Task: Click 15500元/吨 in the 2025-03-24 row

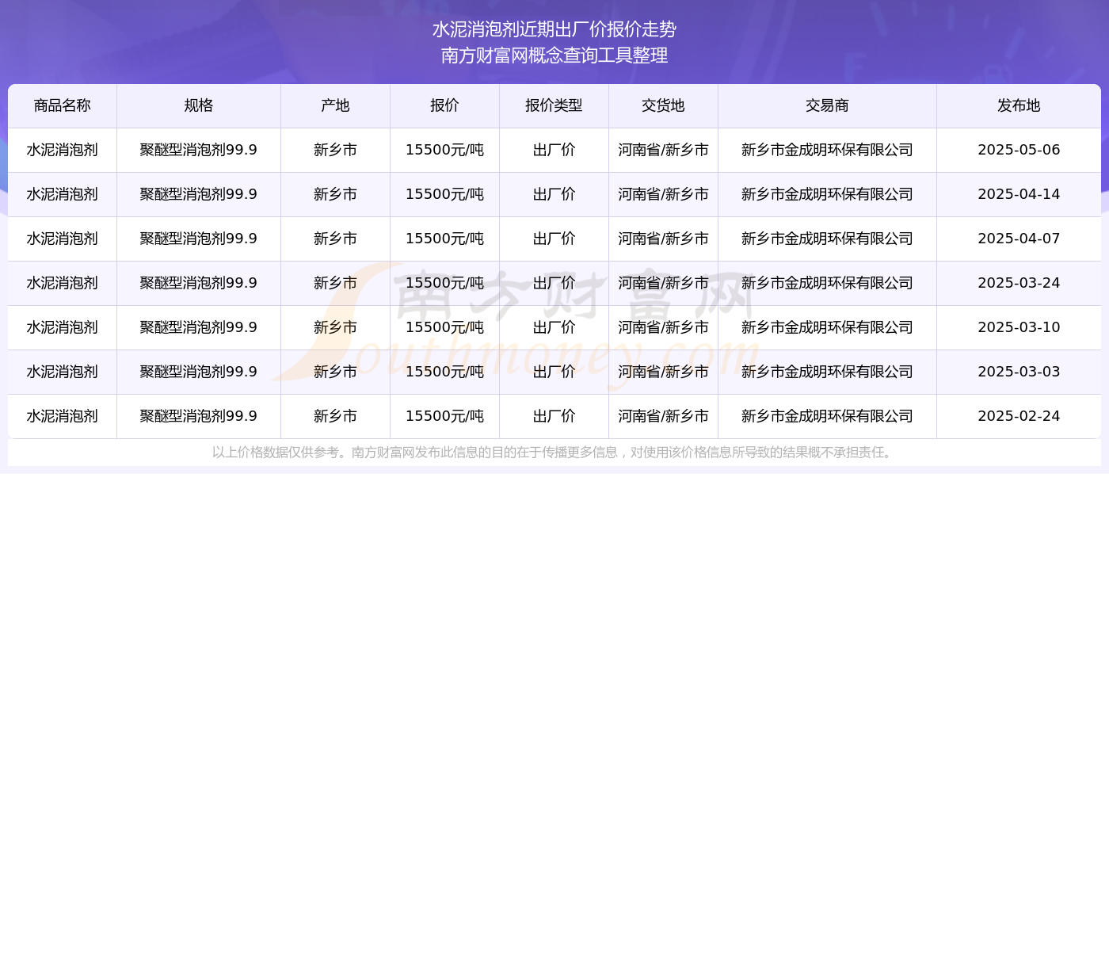Action: click(x=444, y=283)
